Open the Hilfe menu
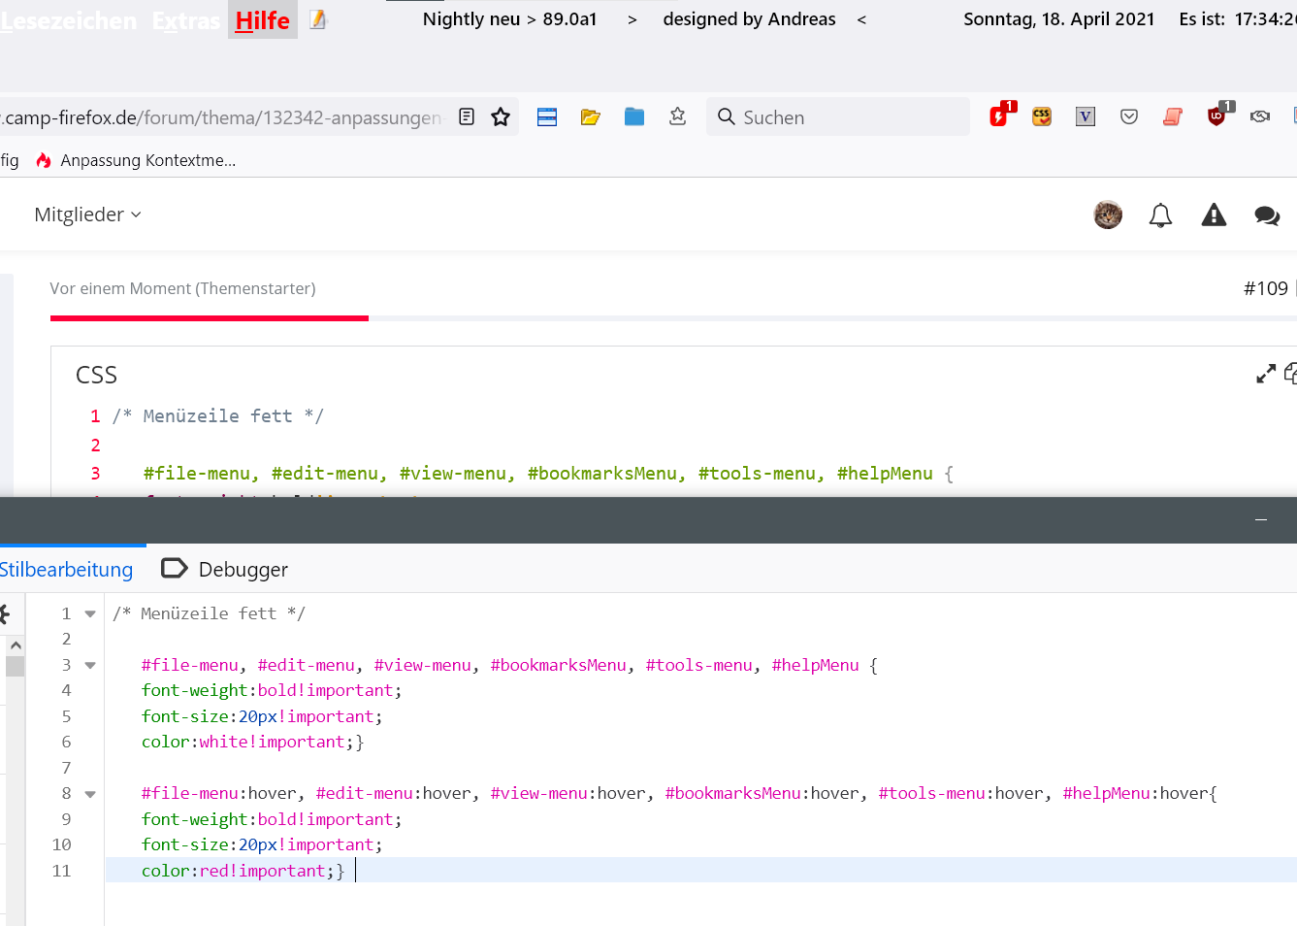1297x926 pixels. (262, 20)
